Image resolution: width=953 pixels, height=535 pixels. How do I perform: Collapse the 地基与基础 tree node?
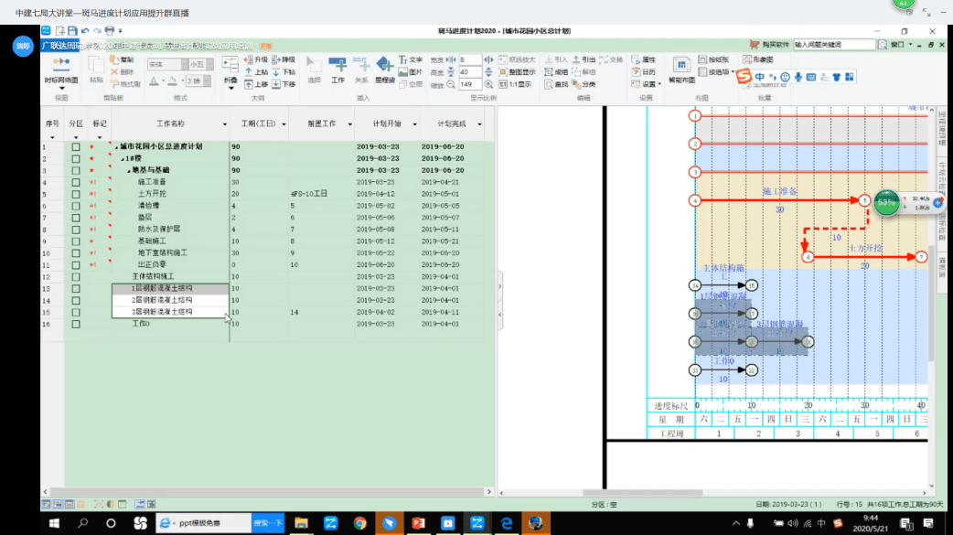[x=128, y=170]
